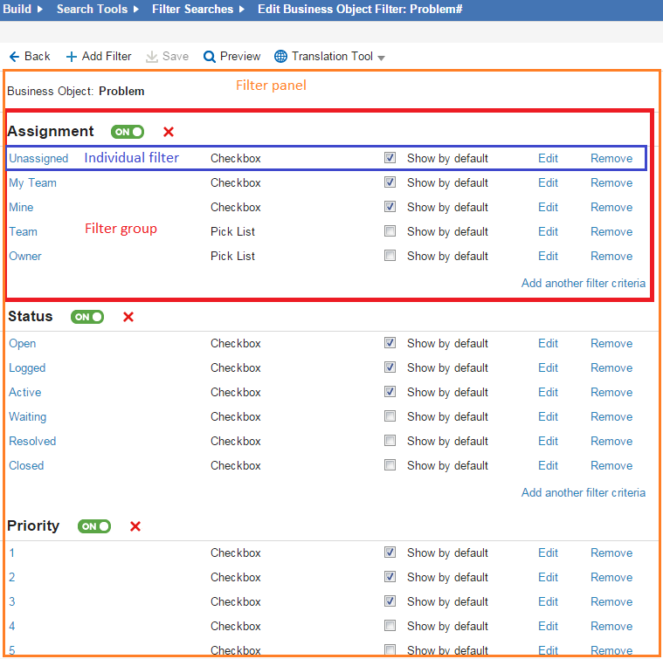Open Filter Searches in the breadcrumb

click(x=192, y=9)
